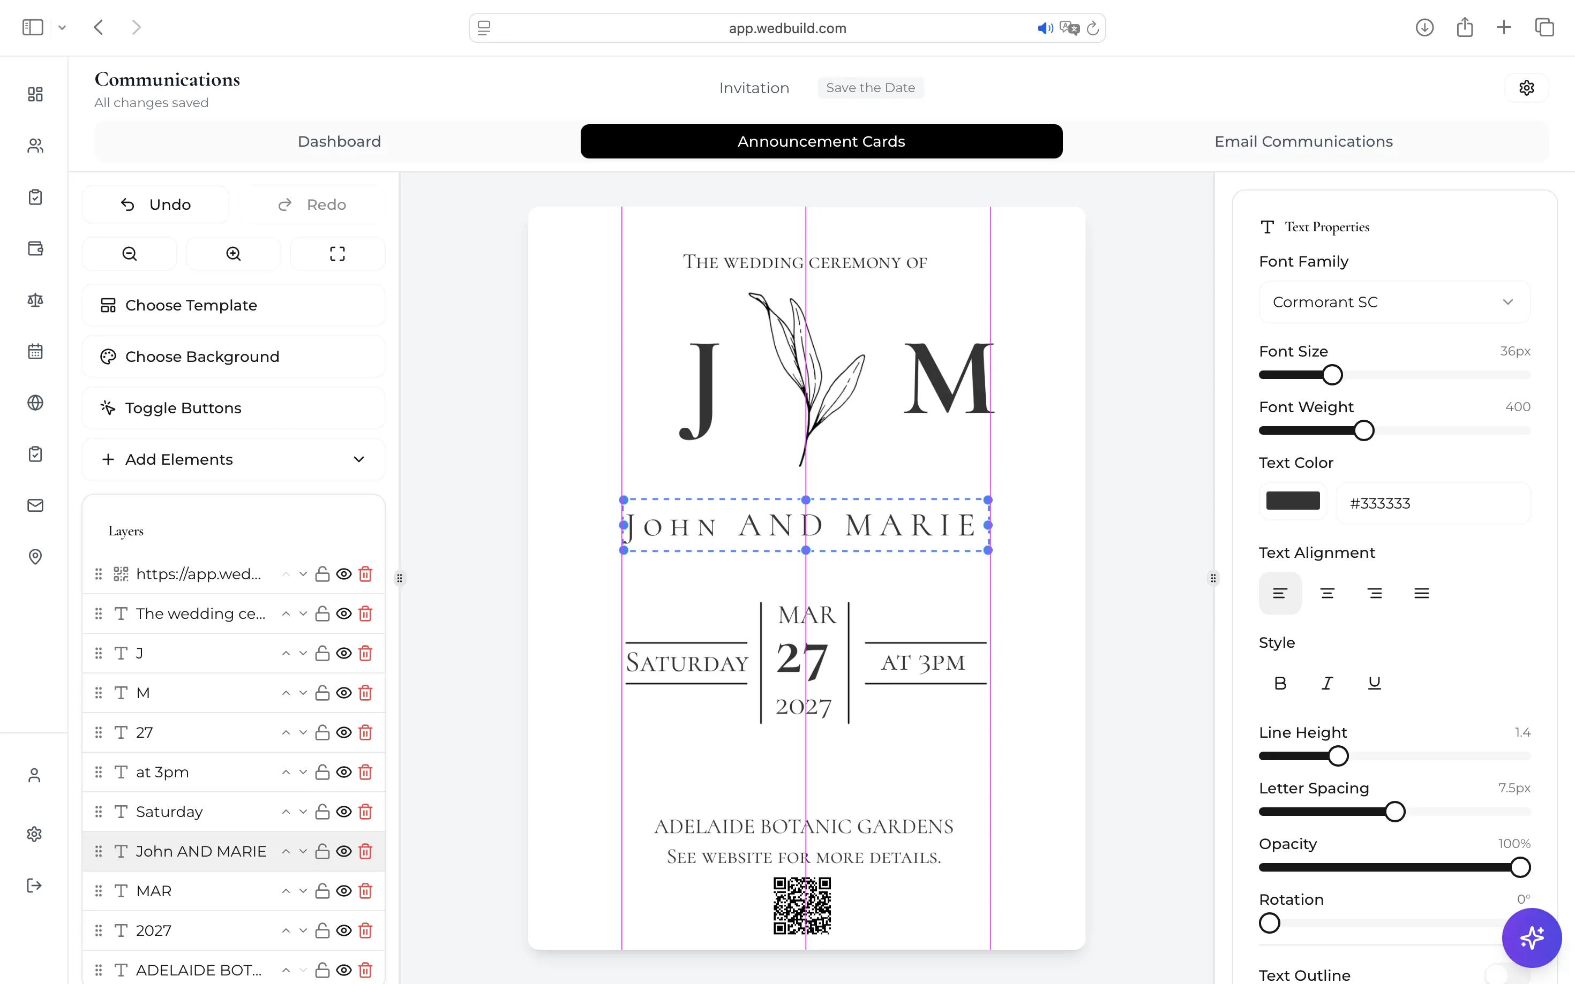Open the user profile icon in sidebar

34,775
